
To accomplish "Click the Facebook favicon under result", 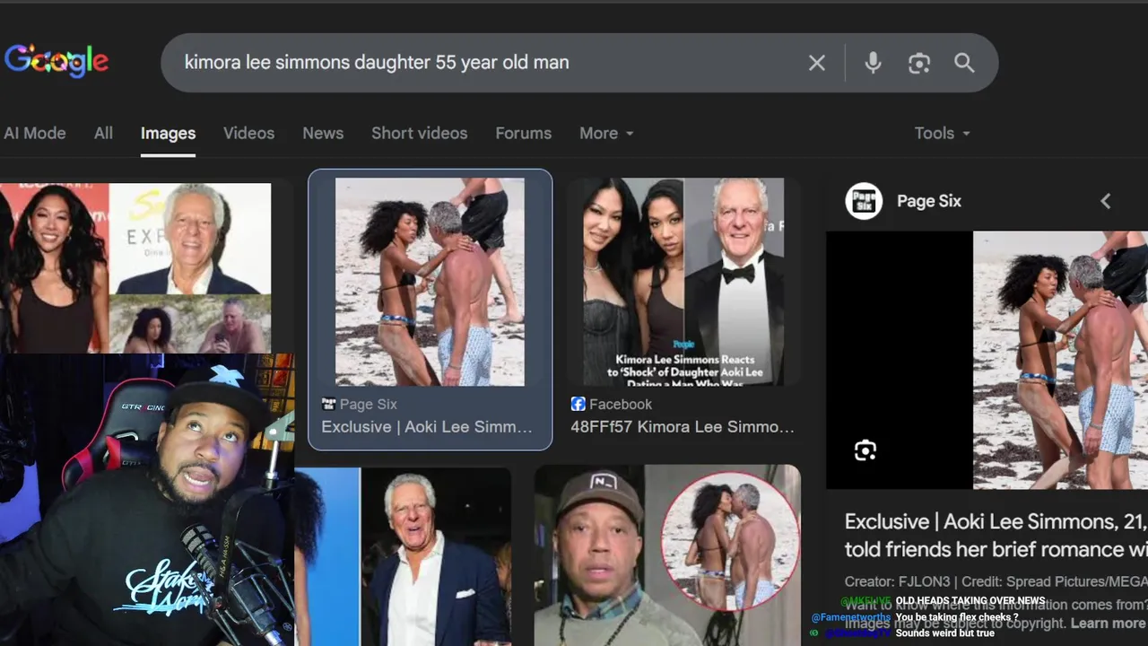I will click(578, 405).
